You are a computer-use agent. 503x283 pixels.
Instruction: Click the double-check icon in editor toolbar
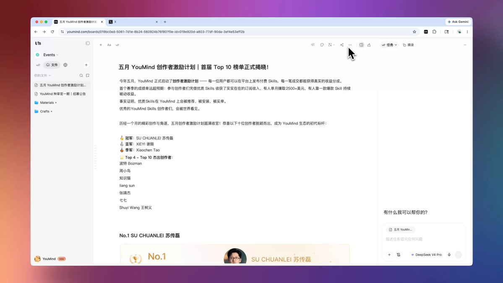(117, 45)
